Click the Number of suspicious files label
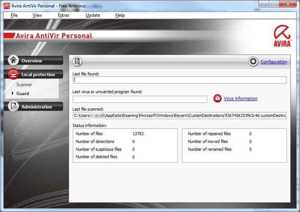 click(99, 149)
